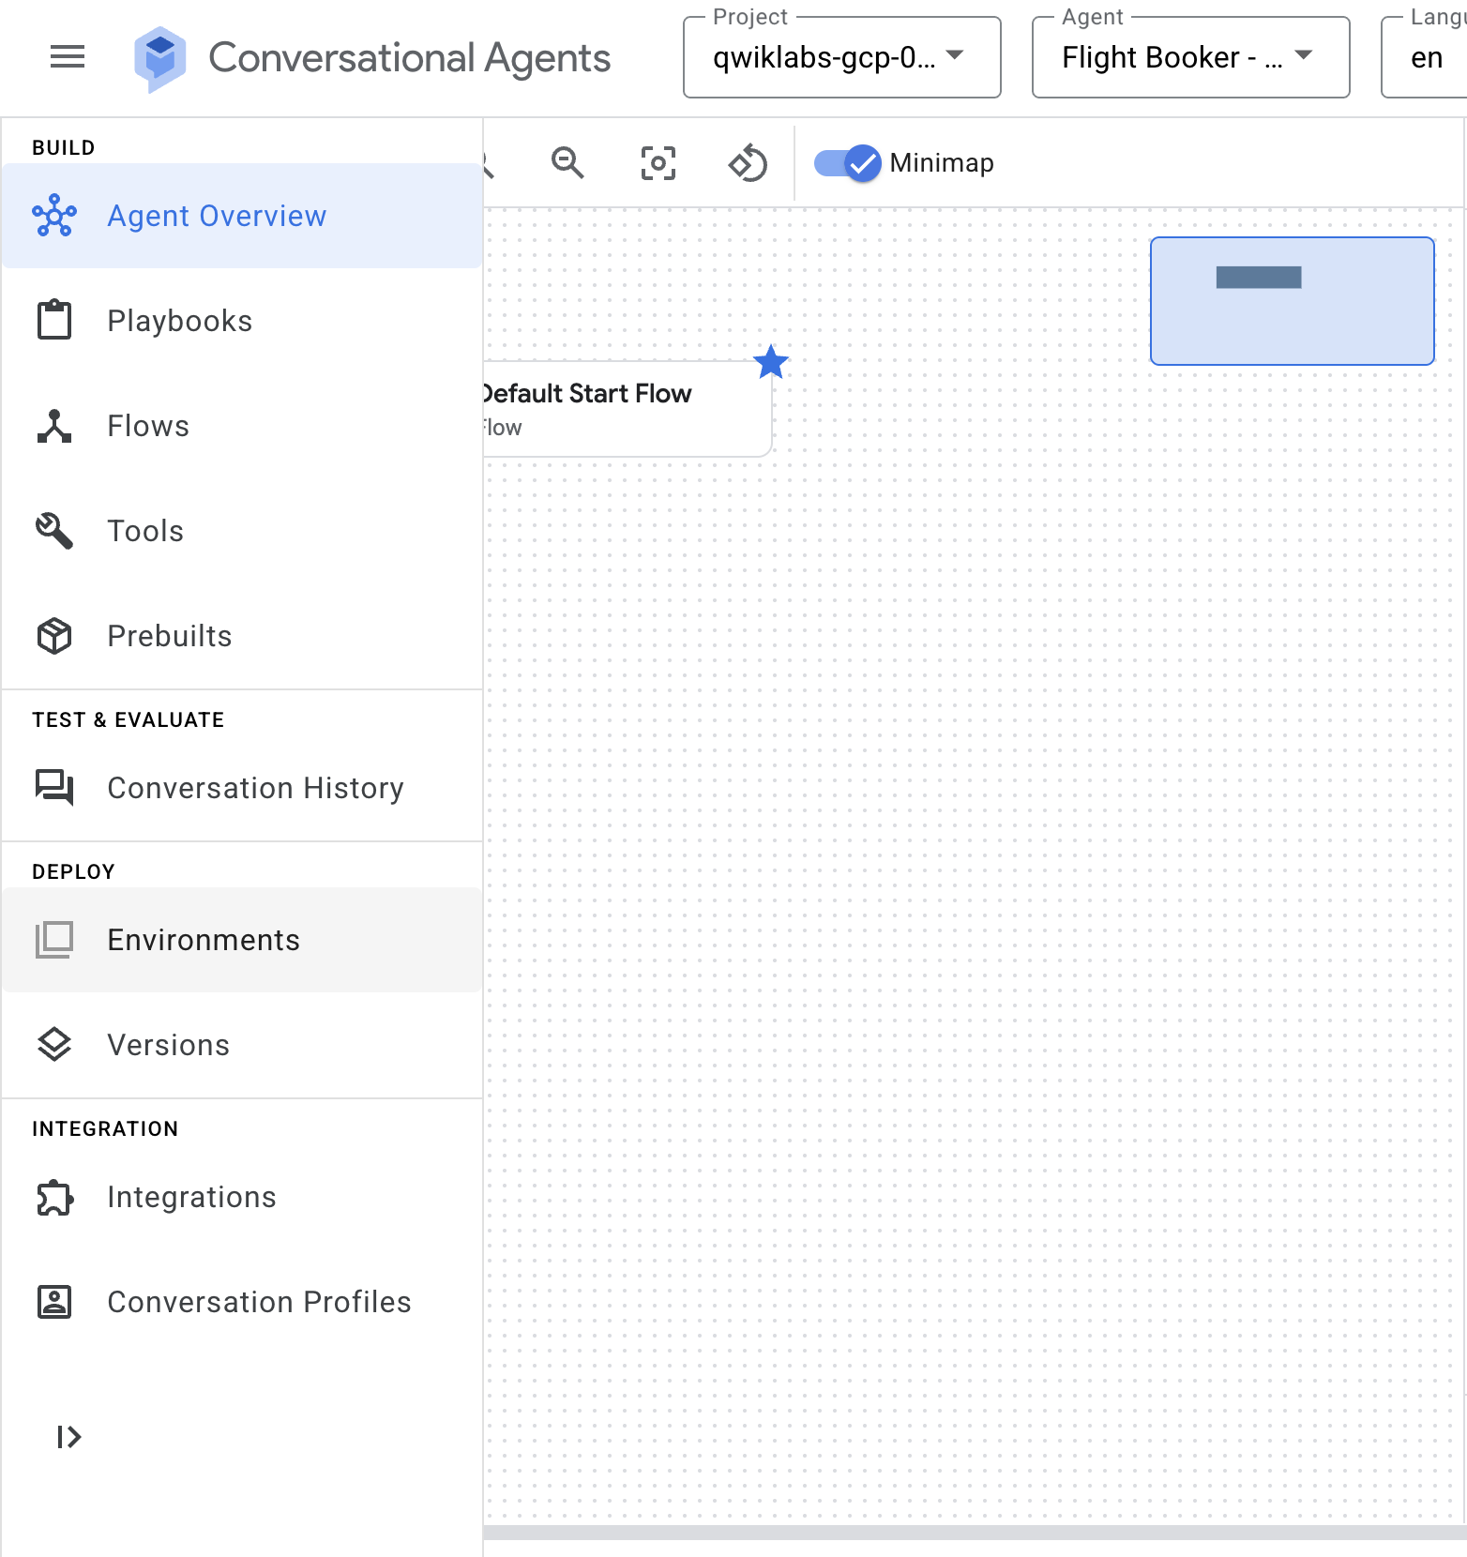
Task: Click the Flows branching icon
Action: (x=54, y=426)
